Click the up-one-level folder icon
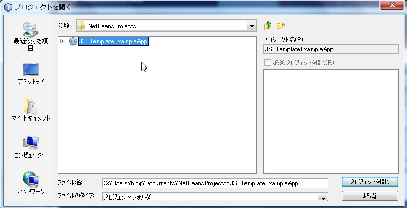 pos(268,26)
